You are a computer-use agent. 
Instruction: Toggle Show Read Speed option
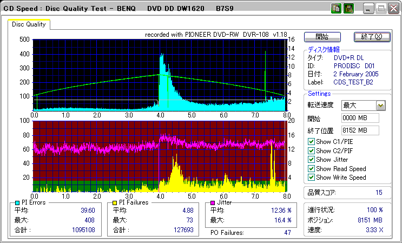[x=311, y=168]
